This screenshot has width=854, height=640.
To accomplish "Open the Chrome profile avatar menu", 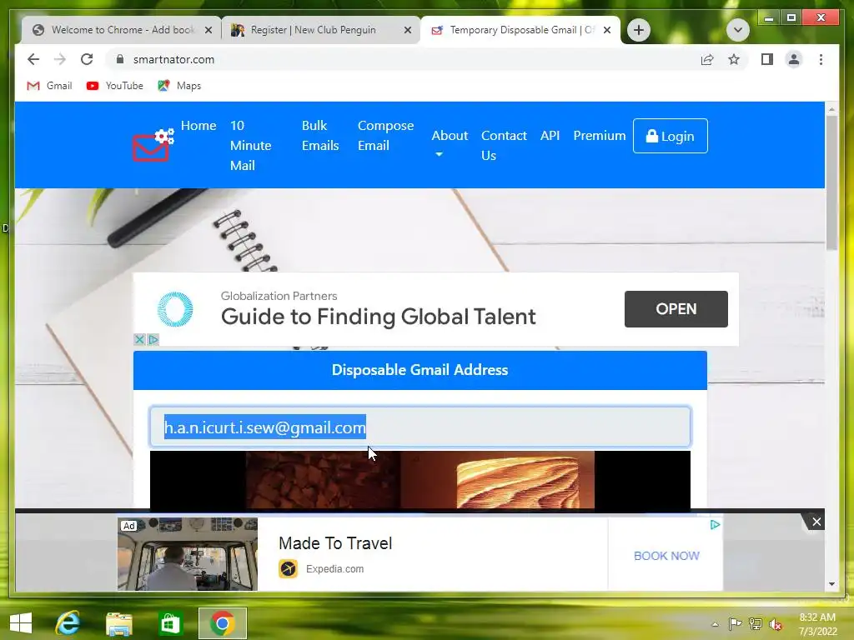I will tap(794, 59).
